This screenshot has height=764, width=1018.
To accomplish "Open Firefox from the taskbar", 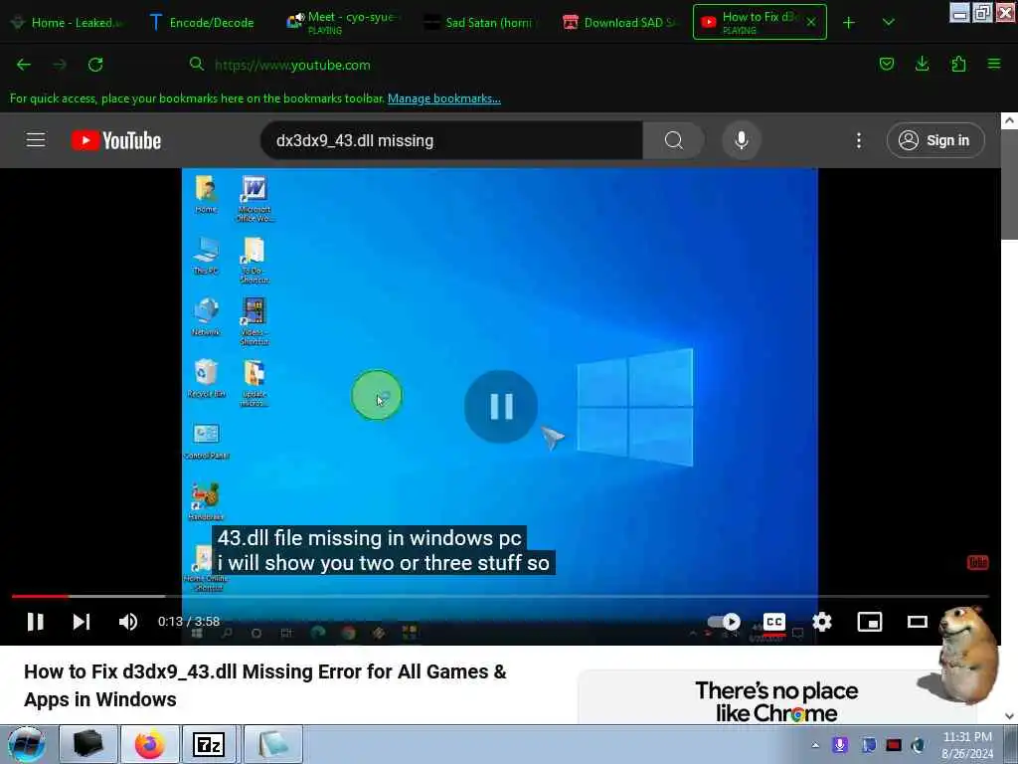I will pos(149,744).
